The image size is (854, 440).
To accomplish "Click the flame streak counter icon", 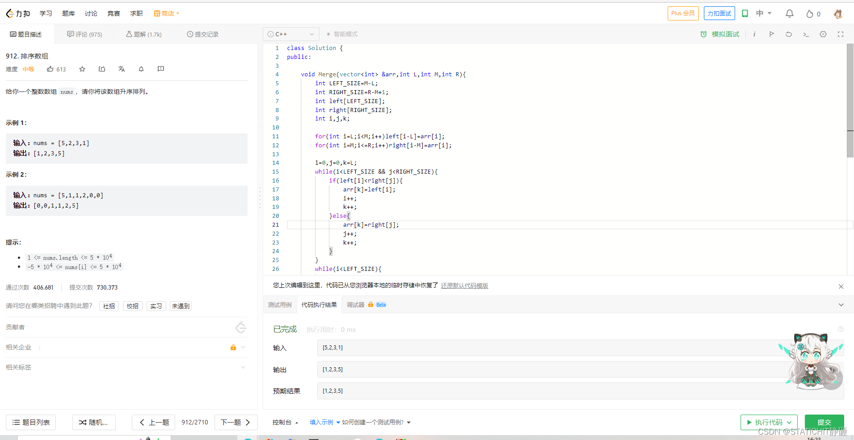I will point(809,14).
